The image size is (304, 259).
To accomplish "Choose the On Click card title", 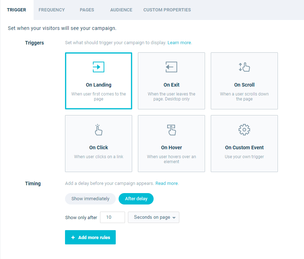I will 99,147.
